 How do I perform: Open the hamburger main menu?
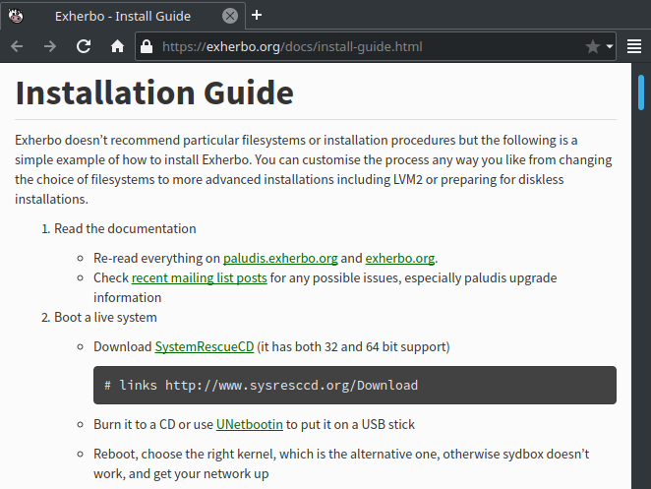tap(634, 46)
